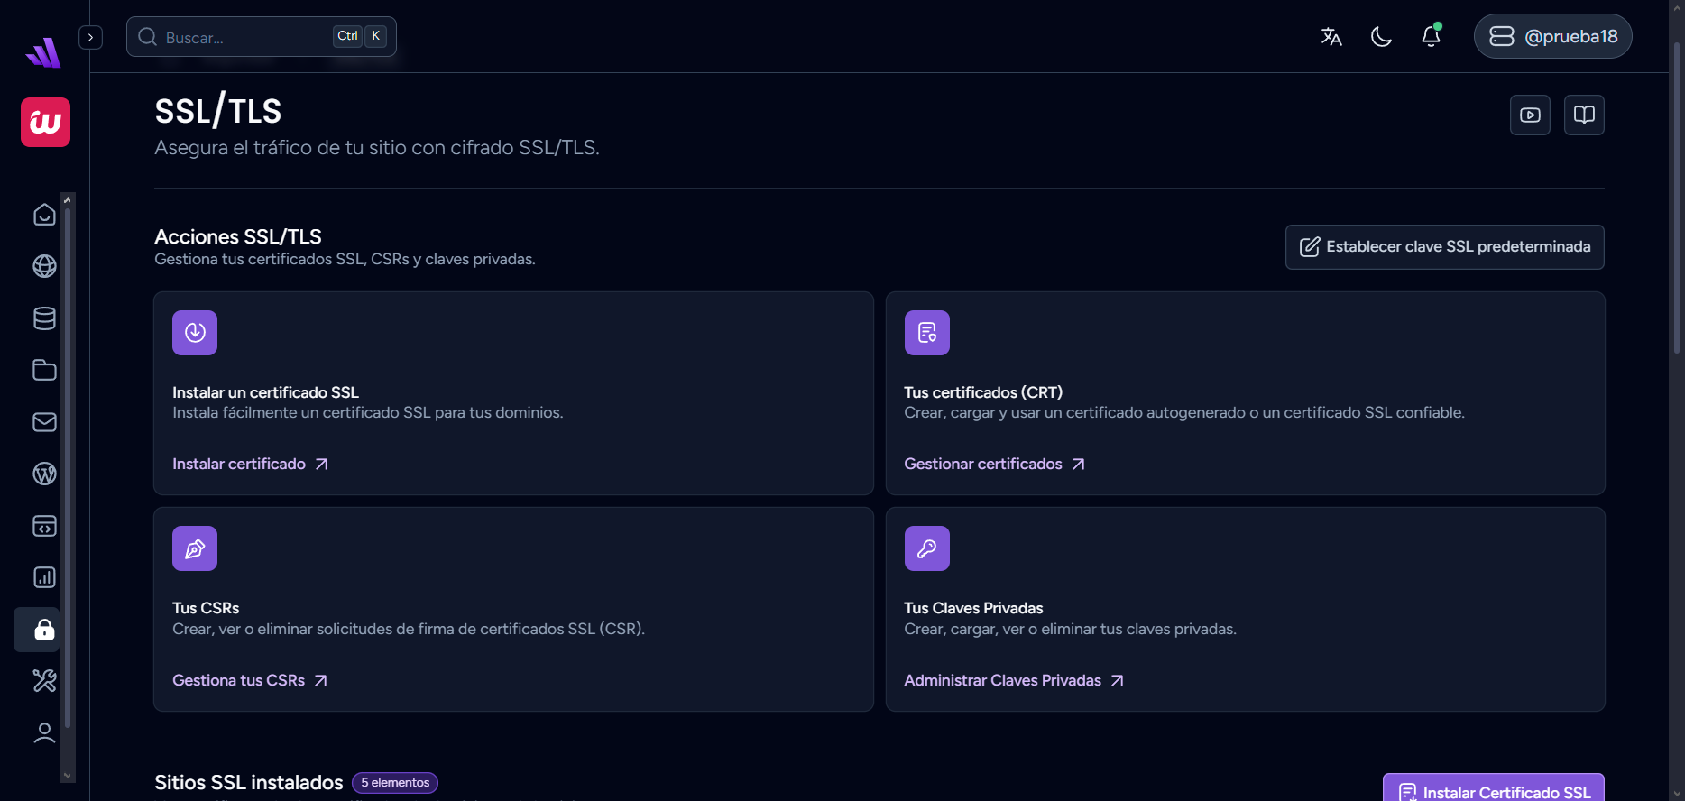Open the WordPress icon in sidebar
This screenshot has height=801, width=1685.
(x=44, y=474)
